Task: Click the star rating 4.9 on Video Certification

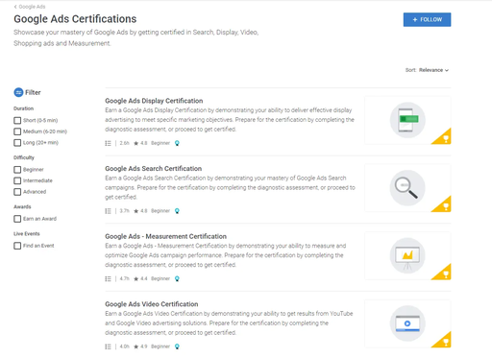Action: tap(140, 346)
